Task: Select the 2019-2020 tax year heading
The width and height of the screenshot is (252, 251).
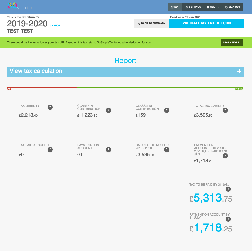Action: (27, 24)
